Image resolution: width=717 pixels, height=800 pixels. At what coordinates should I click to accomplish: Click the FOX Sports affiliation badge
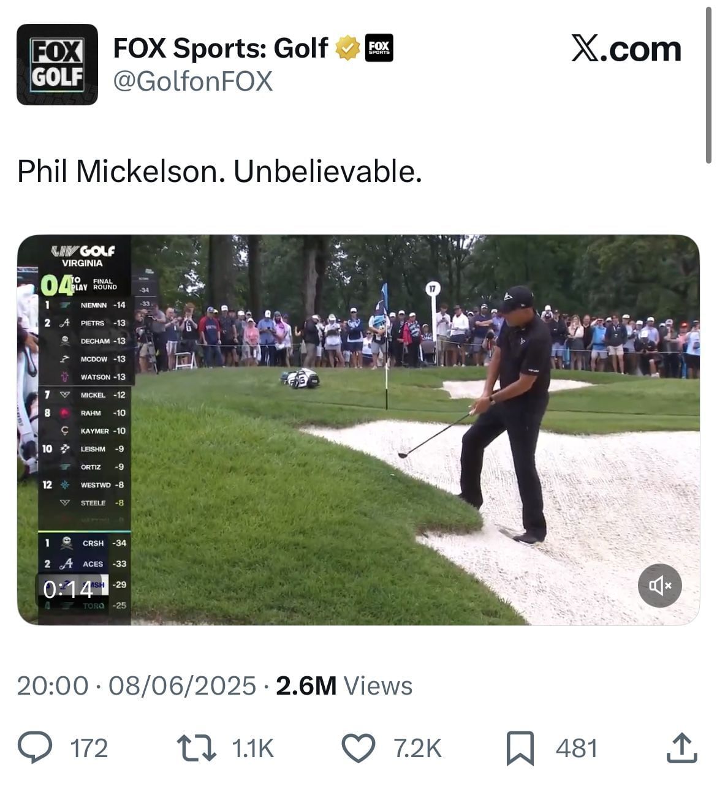point(379,48)
